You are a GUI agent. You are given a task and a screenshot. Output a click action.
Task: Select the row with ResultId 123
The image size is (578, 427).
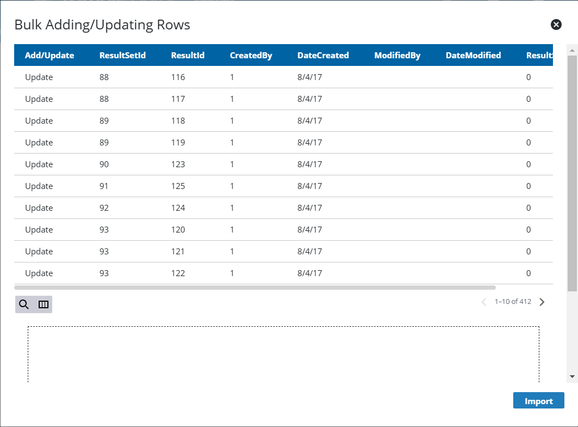pyautogui.click(x=178, y=164)
